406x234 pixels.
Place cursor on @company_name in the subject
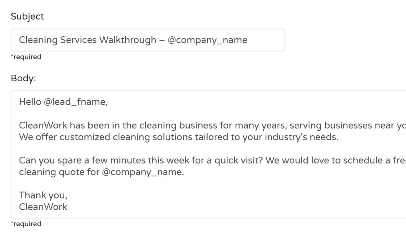207,40
